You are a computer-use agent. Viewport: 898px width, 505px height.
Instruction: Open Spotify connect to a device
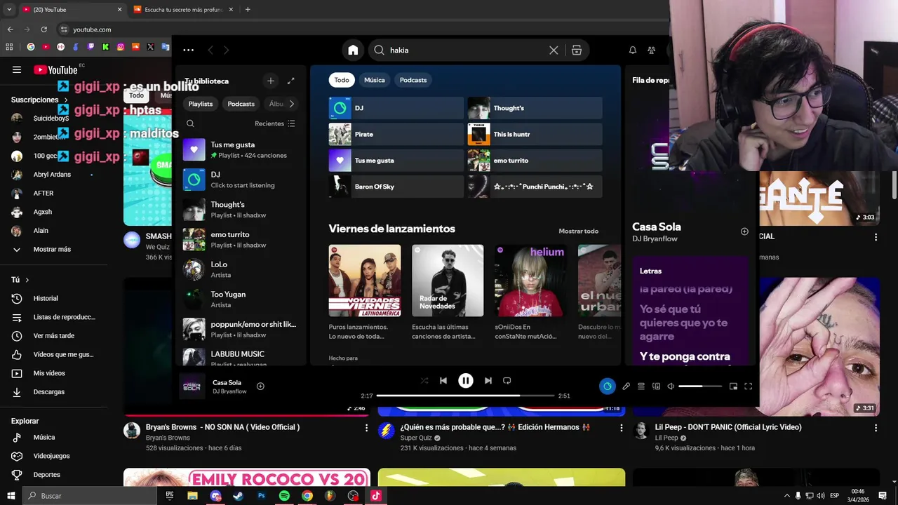coord(656,386)
